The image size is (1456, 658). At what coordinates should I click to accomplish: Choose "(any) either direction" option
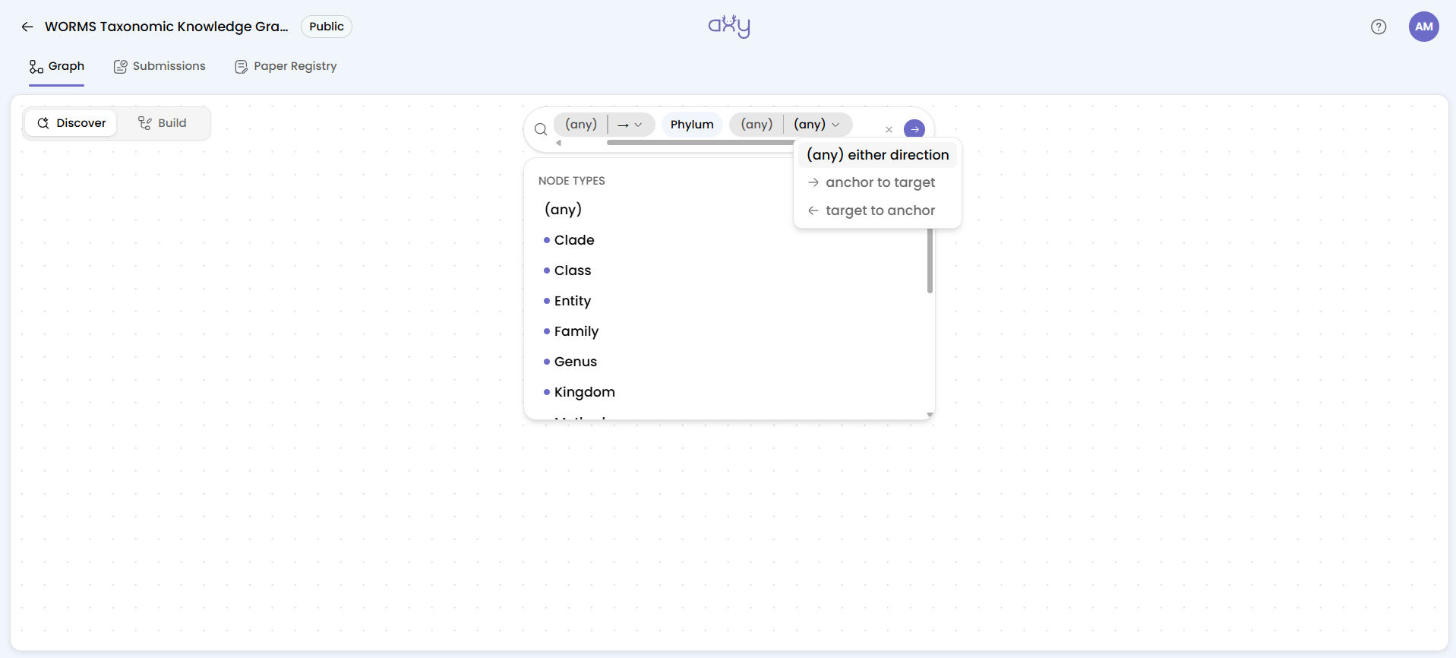point(877,155)
